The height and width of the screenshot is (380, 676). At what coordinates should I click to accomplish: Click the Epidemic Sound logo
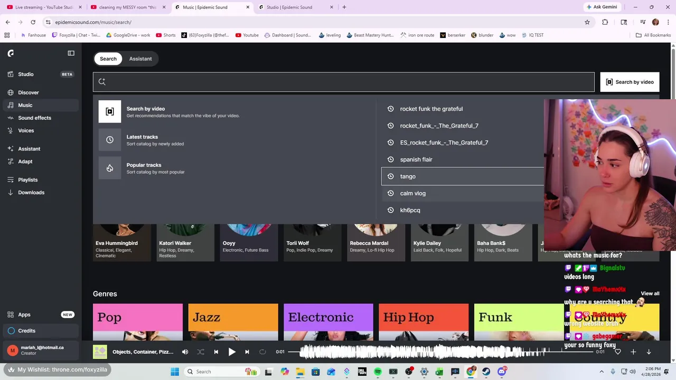tap(11, 53)
